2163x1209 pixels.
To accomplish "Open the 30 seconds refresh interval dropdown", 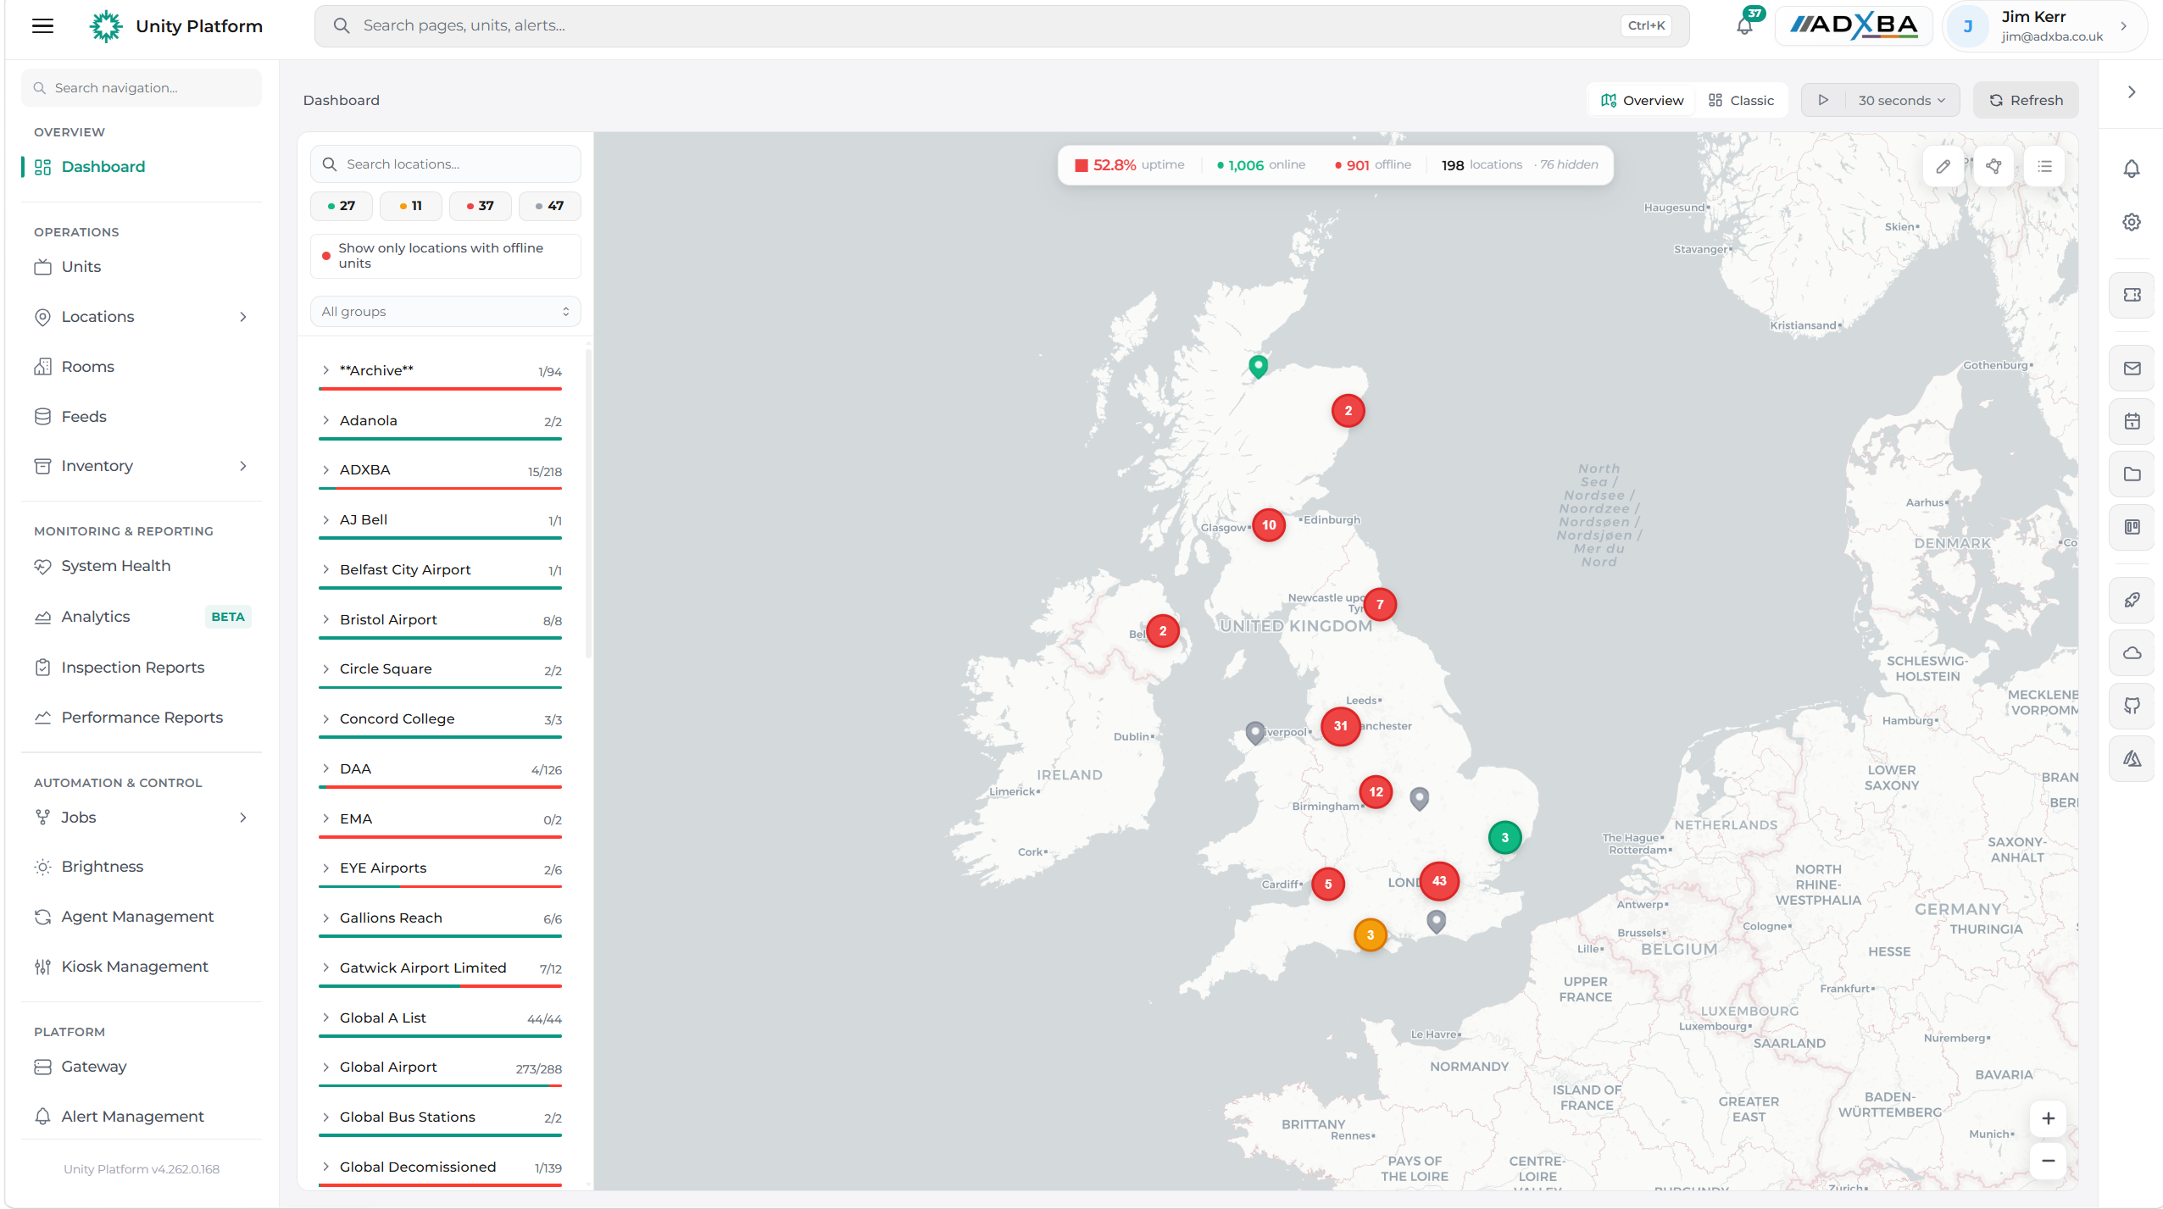I will coord(1901,100).
